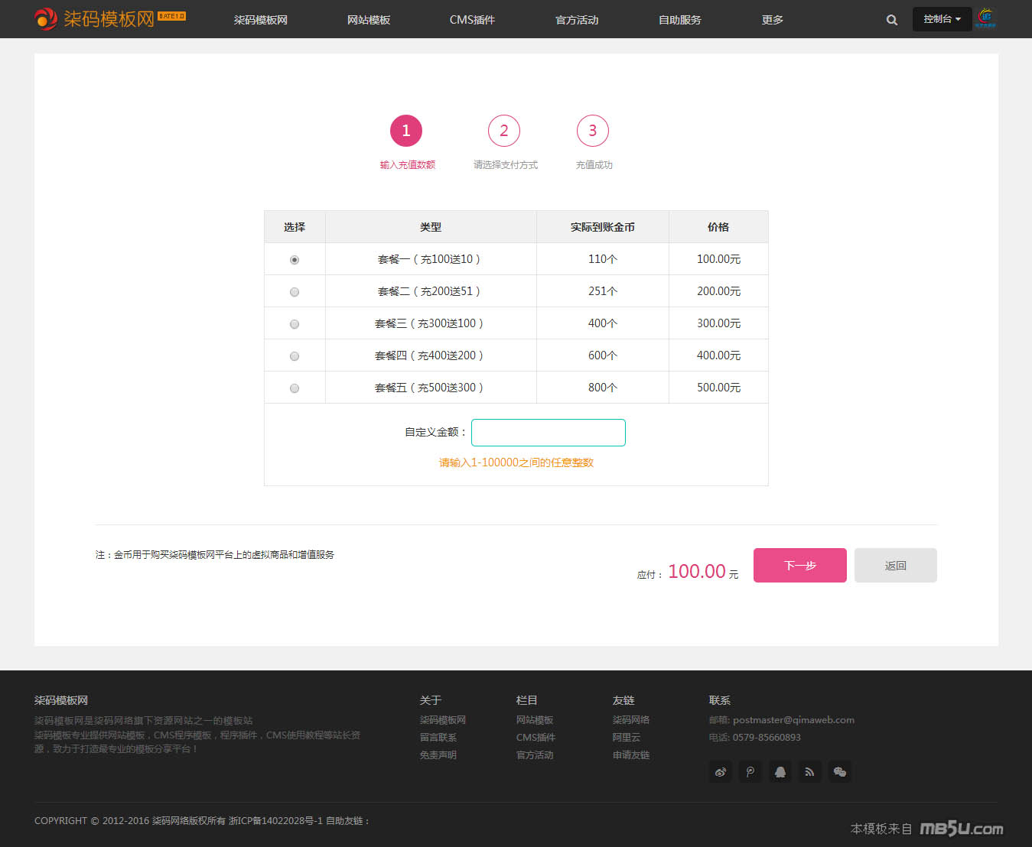1032x847 pixels.
Task: Select 套餐三 (充300送100) radio button
Action: point(295,324)
